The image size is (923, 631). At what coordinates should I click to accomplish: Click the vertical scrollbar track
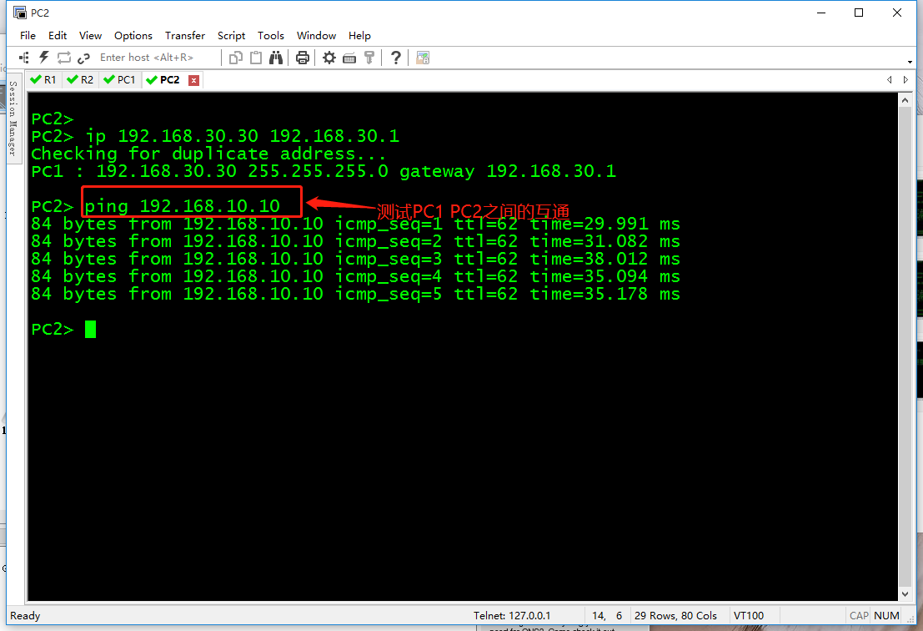[x=905, y=347]
